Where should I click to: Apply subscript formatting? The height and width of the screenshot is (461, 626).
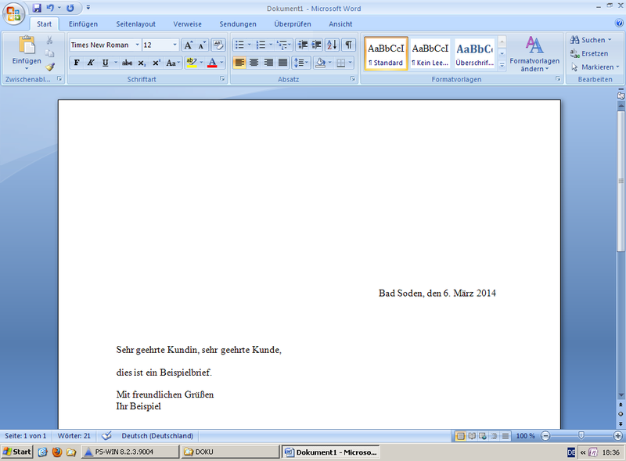tap(142, 63)
